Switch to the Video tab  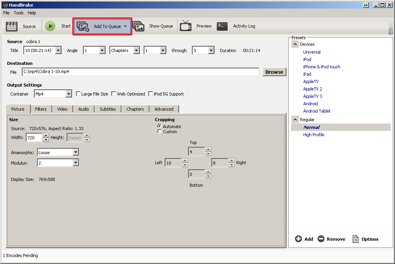pyautogui.click(x=62, y=109)
